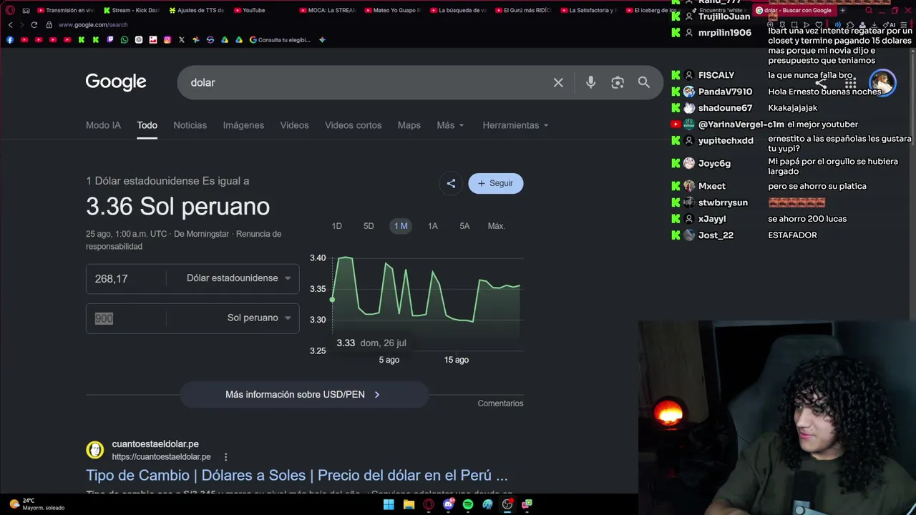Open Opera from the taskbar
The image size is (916, 515).
pyautogui.click(x=429, y=504)
